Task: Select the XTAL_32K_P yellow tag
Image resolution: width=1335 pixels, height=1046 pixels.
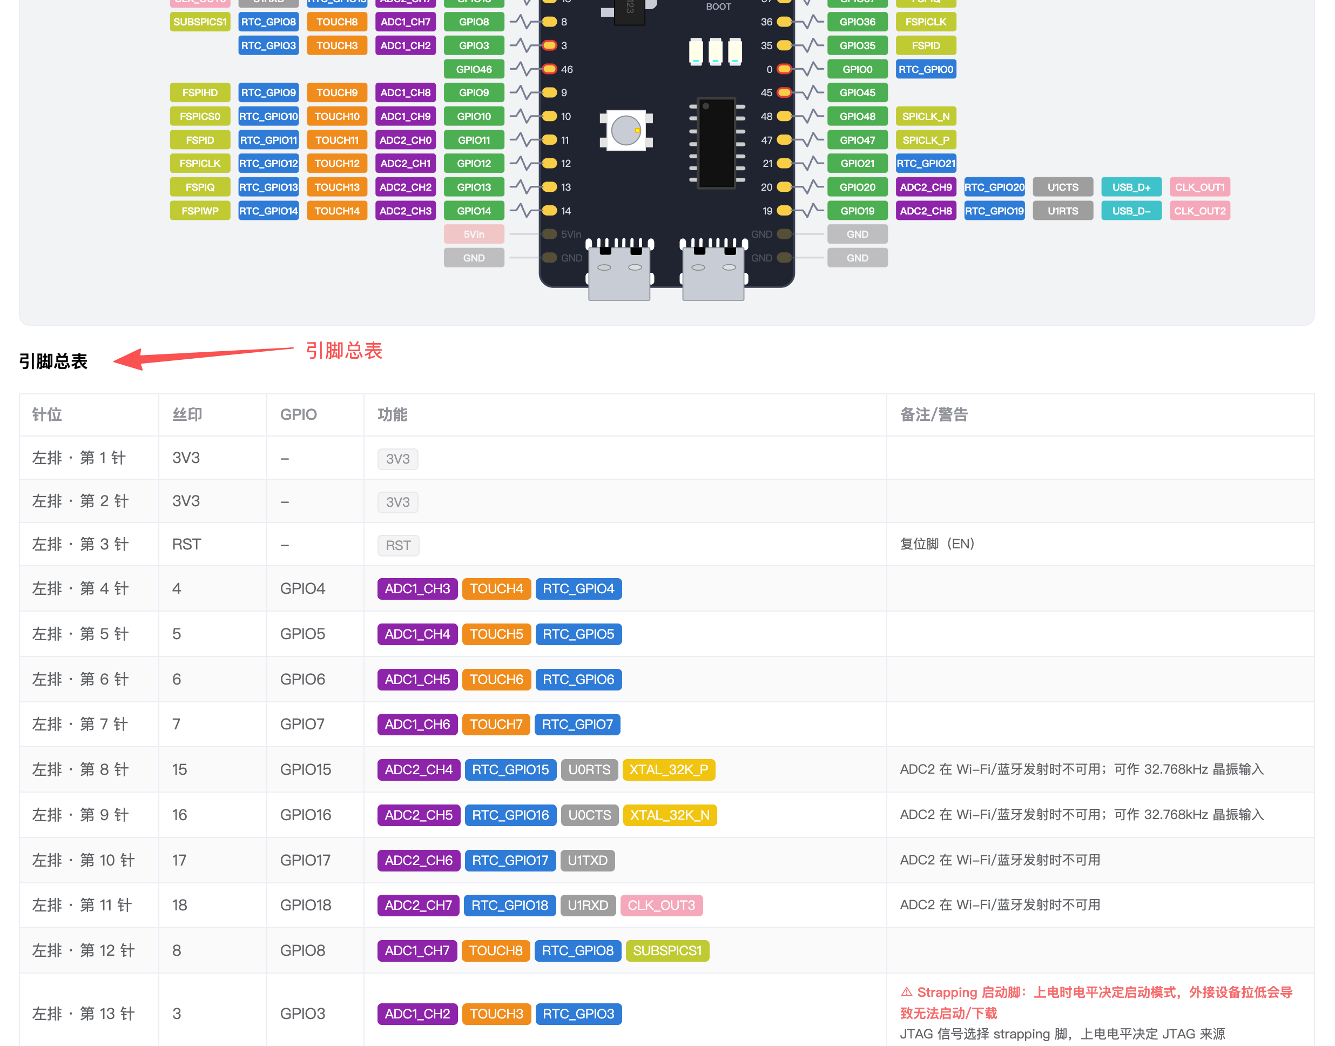Action: pos(669,769)
